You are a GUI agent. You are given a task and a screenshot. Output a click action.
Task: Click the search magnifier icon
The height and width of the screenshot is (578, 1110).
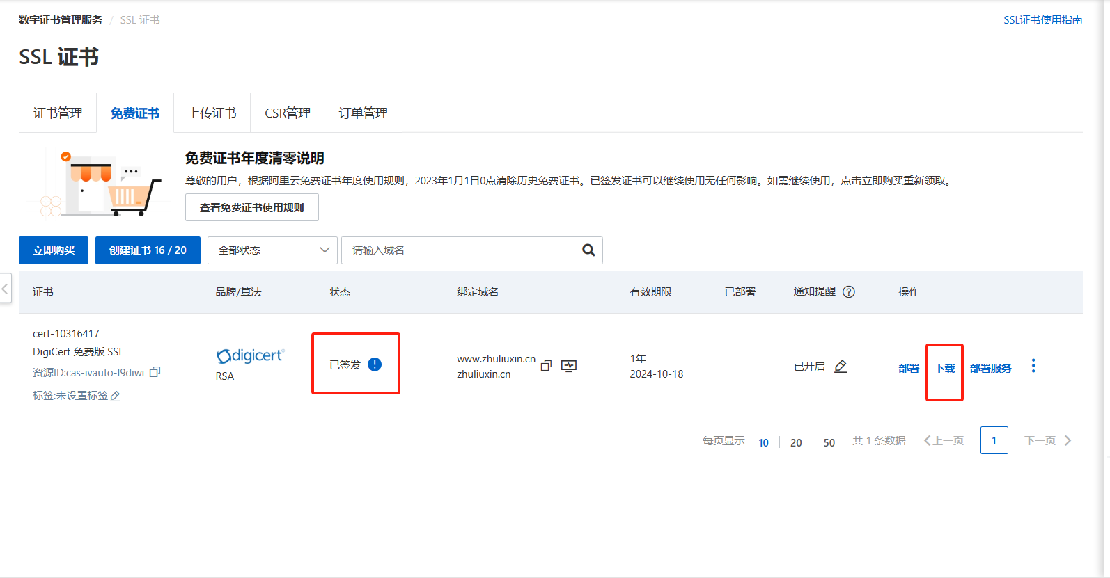(x=588, y=250)
